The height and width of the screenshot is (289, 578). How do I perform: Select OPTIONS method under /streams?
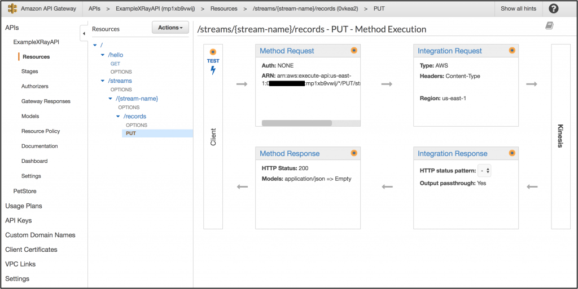pyautogui.click(x=121, y=90)
